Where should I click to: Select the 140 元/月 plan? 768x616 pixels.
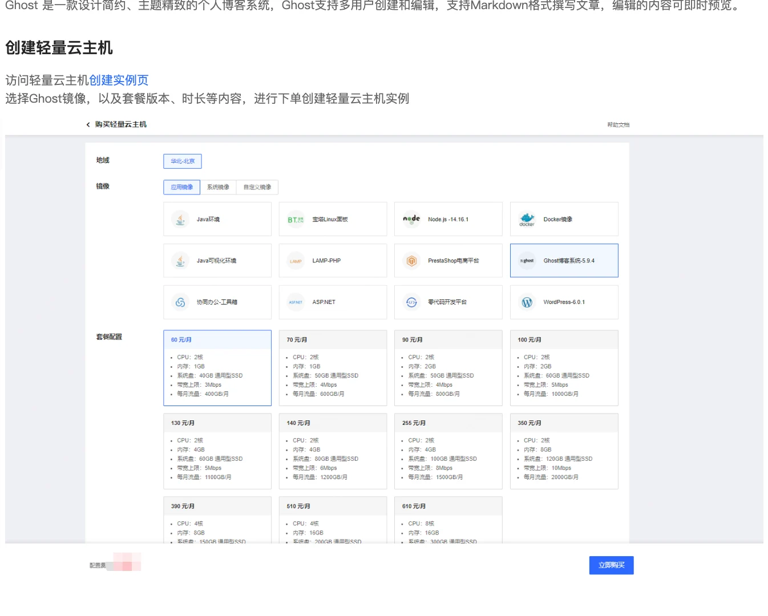click(333, 451)
